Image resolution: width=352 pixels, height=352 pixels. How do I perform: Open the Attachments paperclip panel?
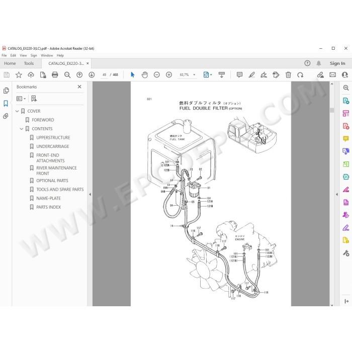pos(6,116)
